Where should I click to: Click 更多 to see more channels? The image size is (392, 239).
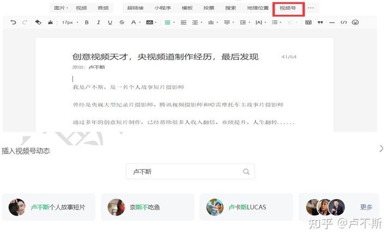tap(366, 207)
